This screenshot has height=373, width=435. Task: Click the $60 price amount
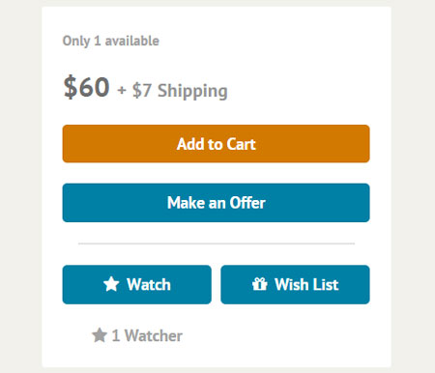(x=86, y=87)
